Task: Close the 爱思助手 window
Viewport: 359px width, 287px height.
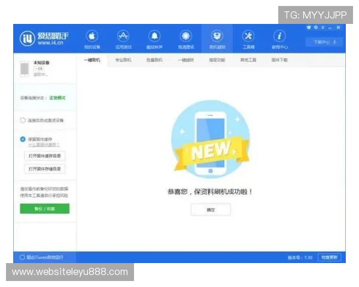Action: [x=339, y=28]
